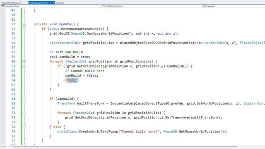Click 'false' on line 63

point(92,75)
